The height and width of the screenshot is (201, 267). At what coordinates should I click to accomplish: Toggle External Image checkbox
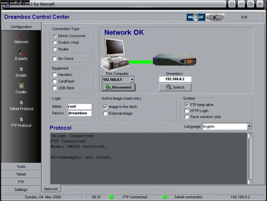[x=105, y=113]
